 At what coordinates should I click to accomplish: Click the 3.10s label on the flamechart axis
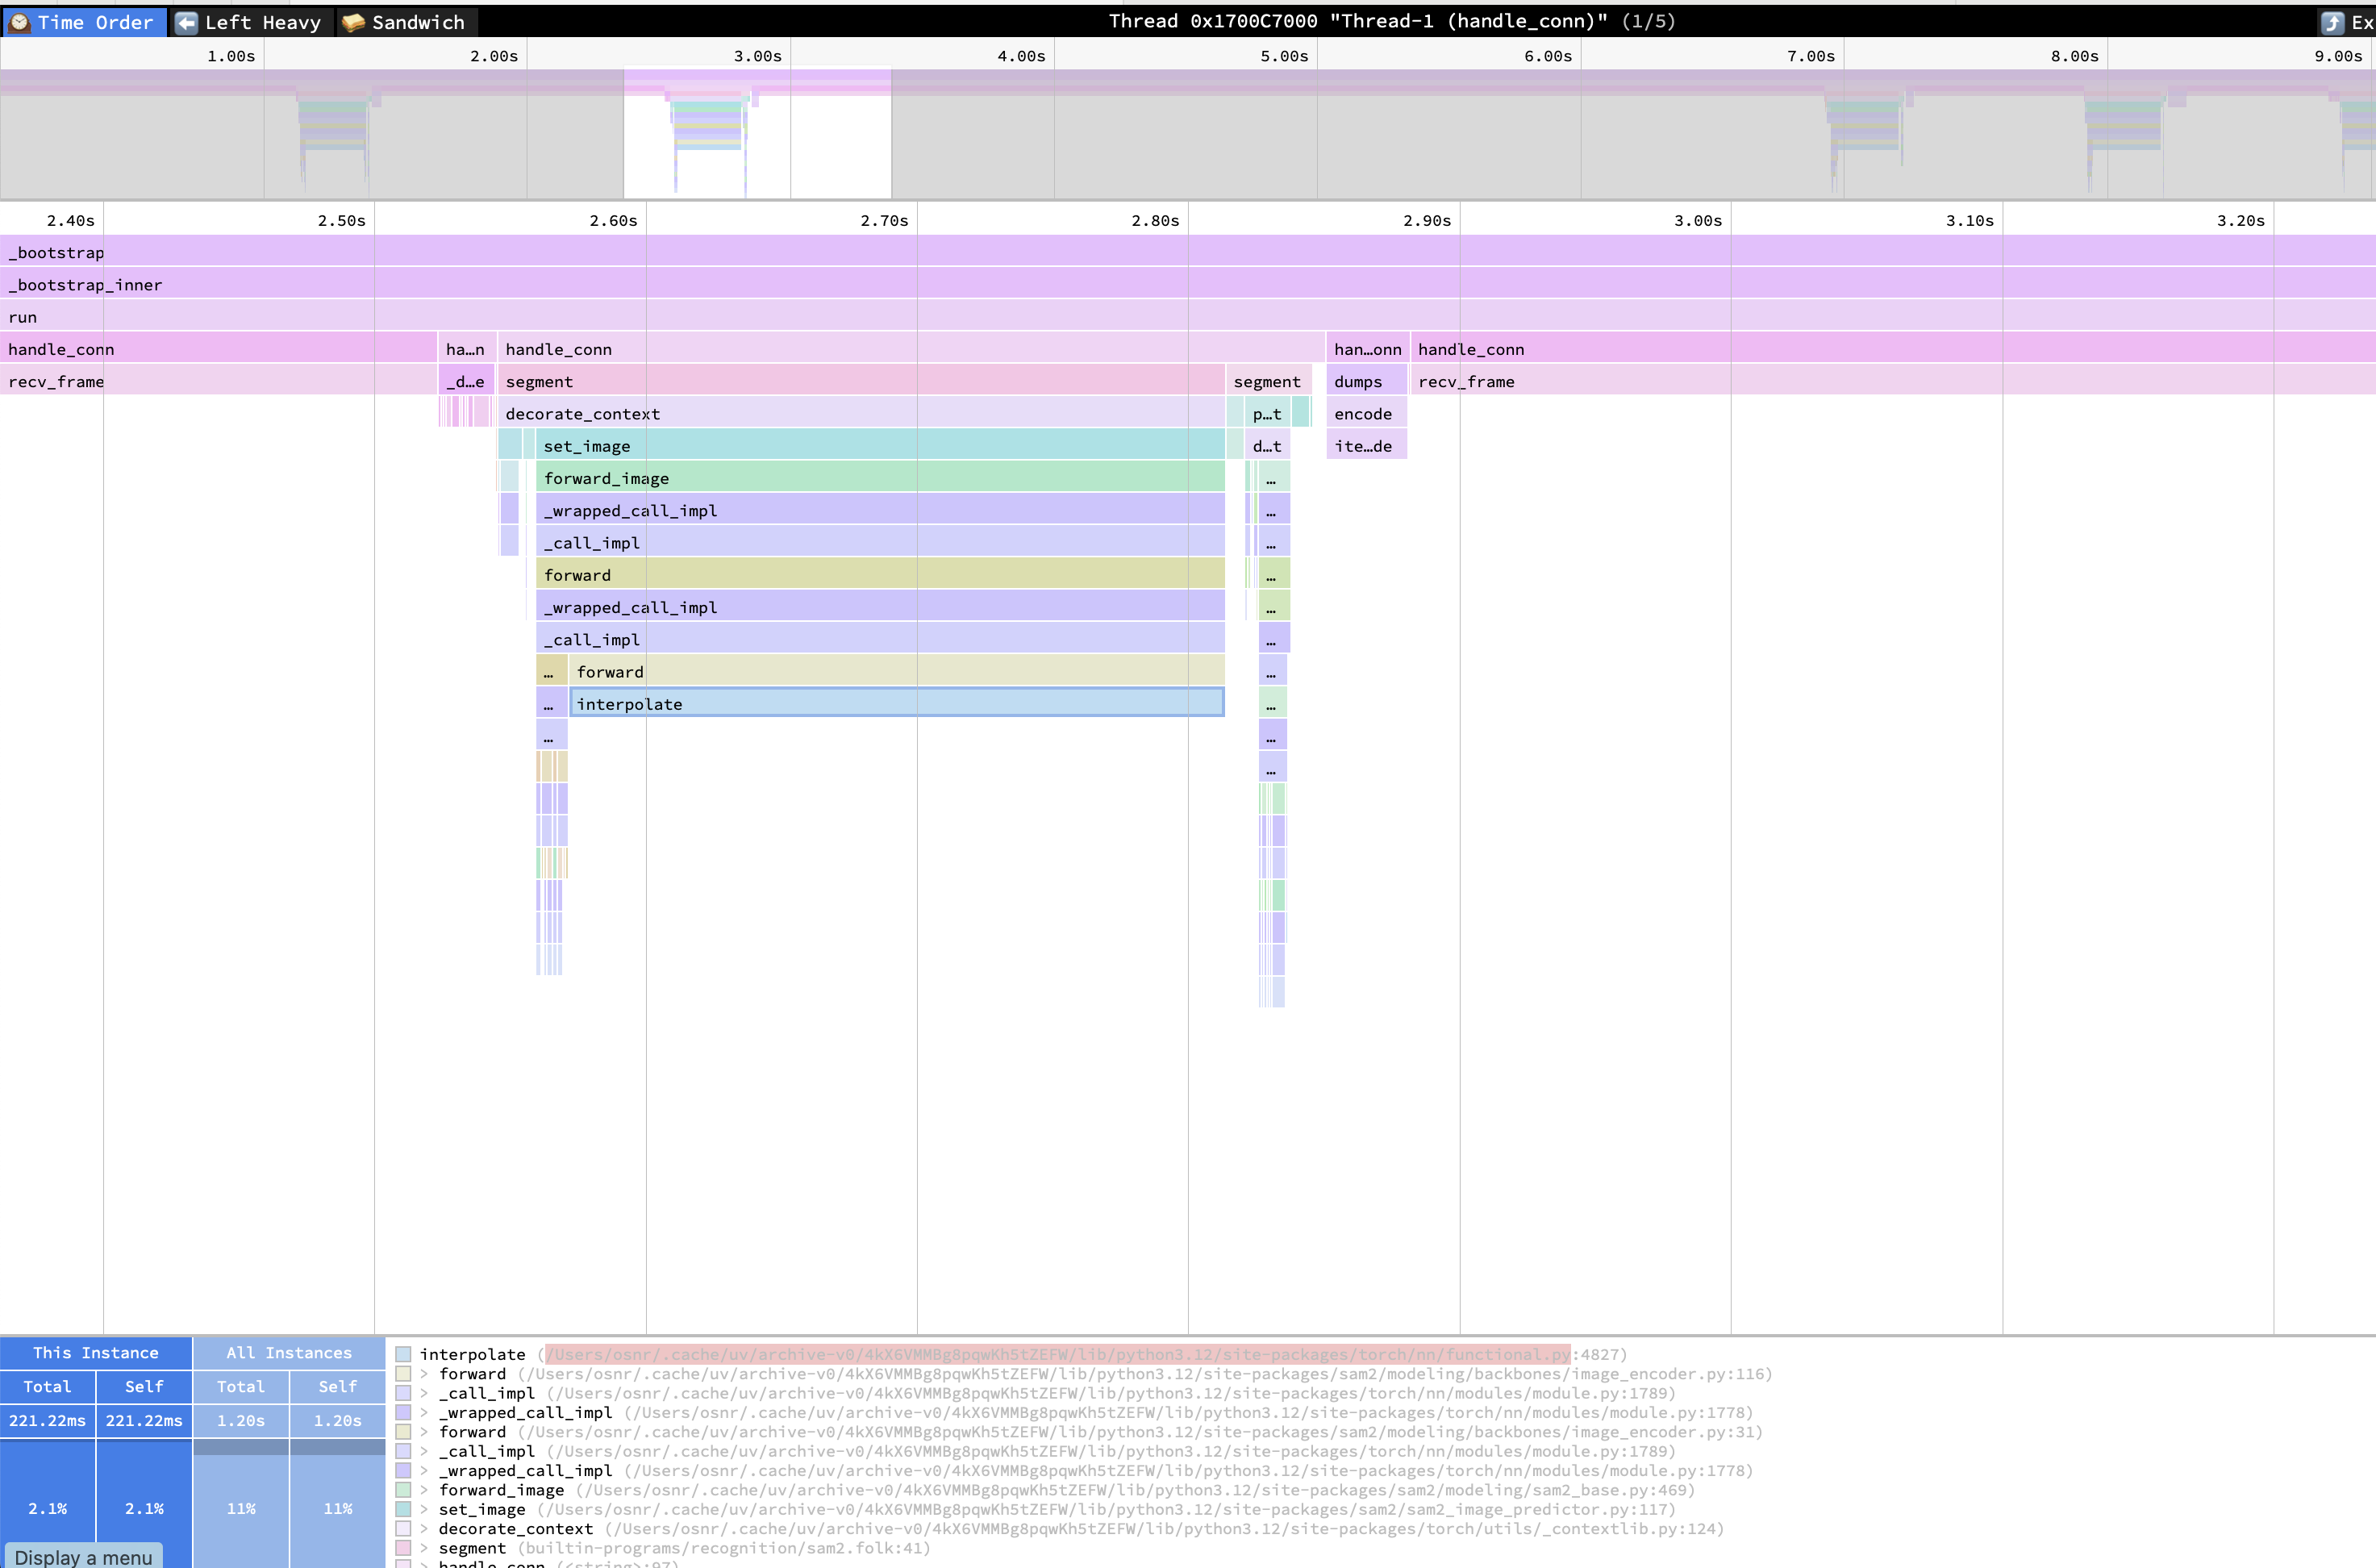[1969, 220]
